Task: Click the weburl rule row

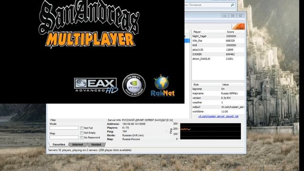Action: coord(218,107)
